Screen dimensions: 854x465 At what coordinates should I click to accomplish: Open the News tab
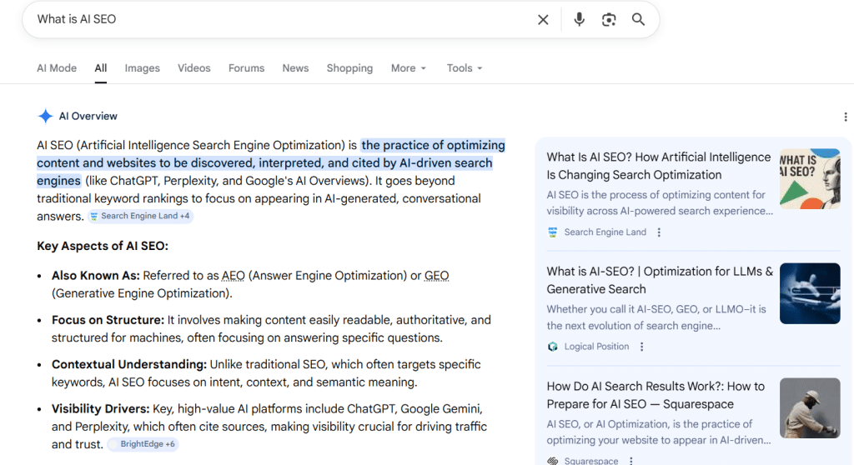[295, 68]
